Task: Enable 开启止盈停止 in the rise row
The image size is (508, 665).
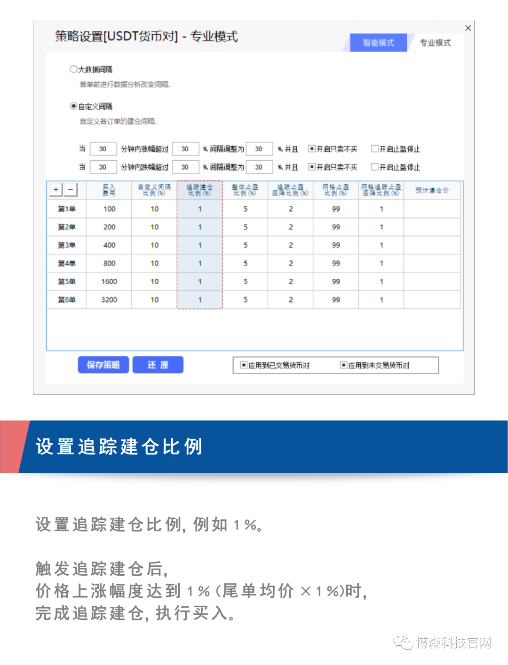Action: click(375, 149)
